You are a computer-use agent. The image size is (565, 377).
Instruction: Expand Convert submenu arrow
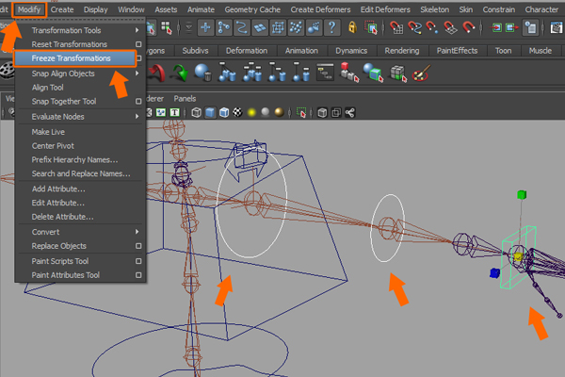137,232
